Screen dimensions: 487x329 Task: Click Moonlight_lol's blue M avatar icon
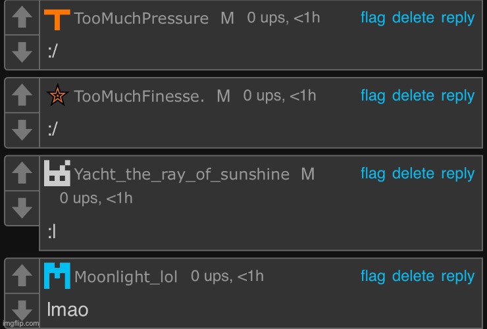pyautogui.click(x=57, y=275)
